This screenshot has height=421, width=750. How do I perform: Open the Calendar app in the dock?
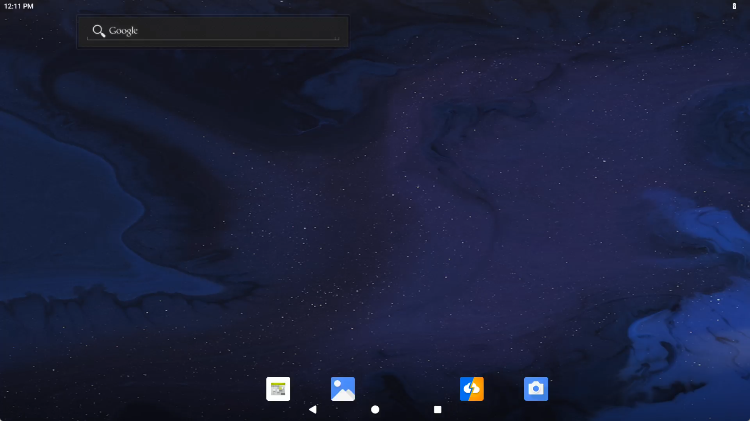click(x=278, y=389)
